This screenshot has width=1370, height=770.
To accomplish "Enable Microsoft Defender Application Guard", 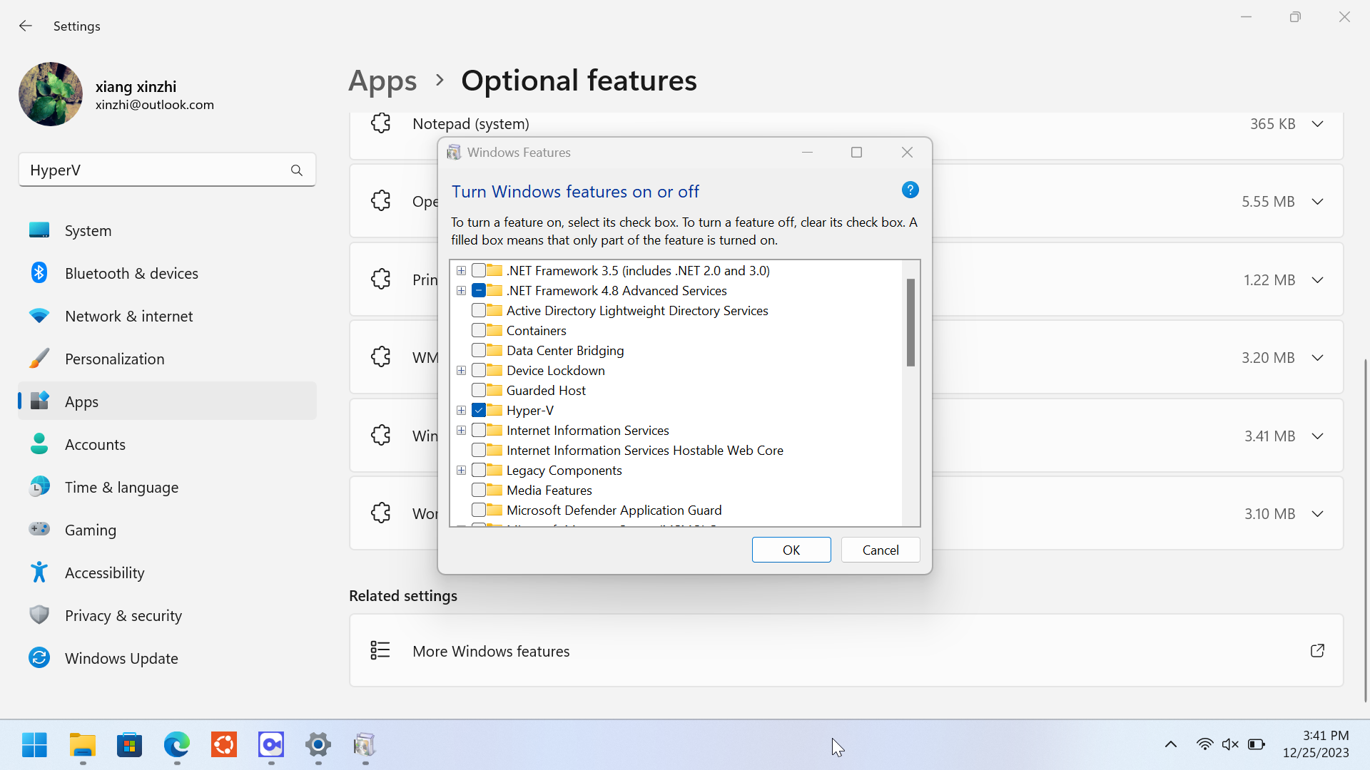I will pyautogui.click(x=479, y=510).
